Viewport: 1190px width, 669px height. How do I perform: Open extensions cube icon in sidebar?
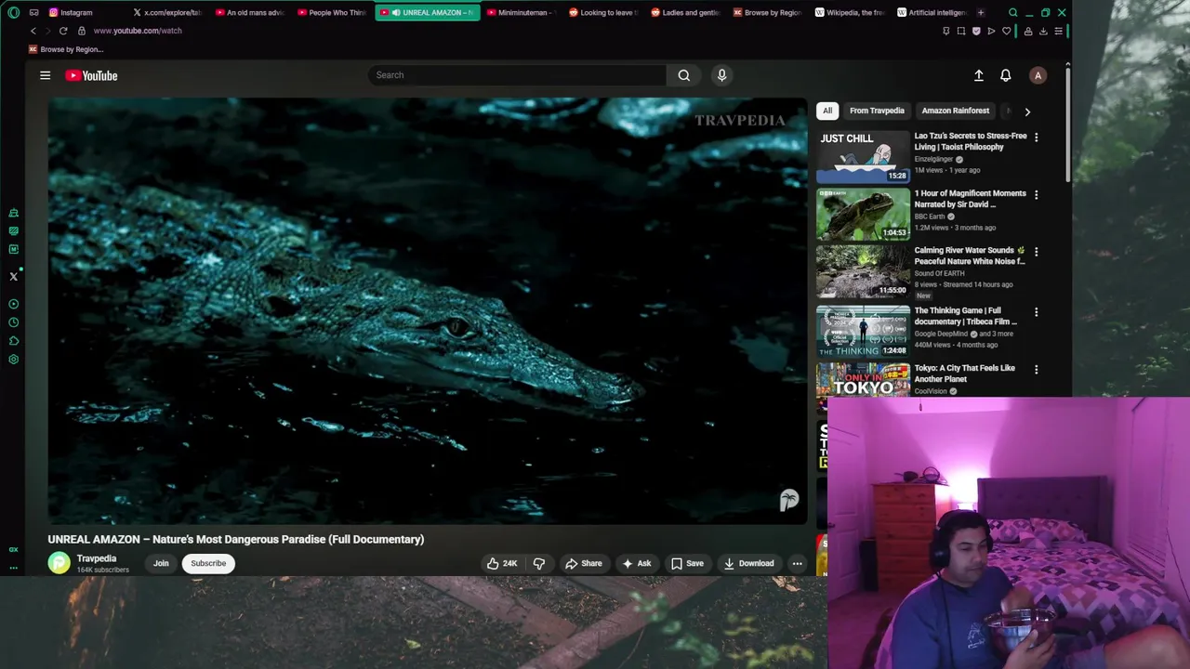tap(13, 341)
